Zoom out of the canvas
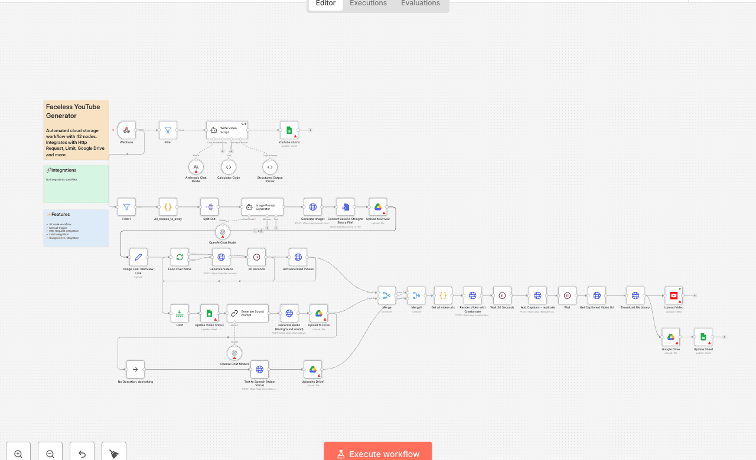 tap(50, 454)
